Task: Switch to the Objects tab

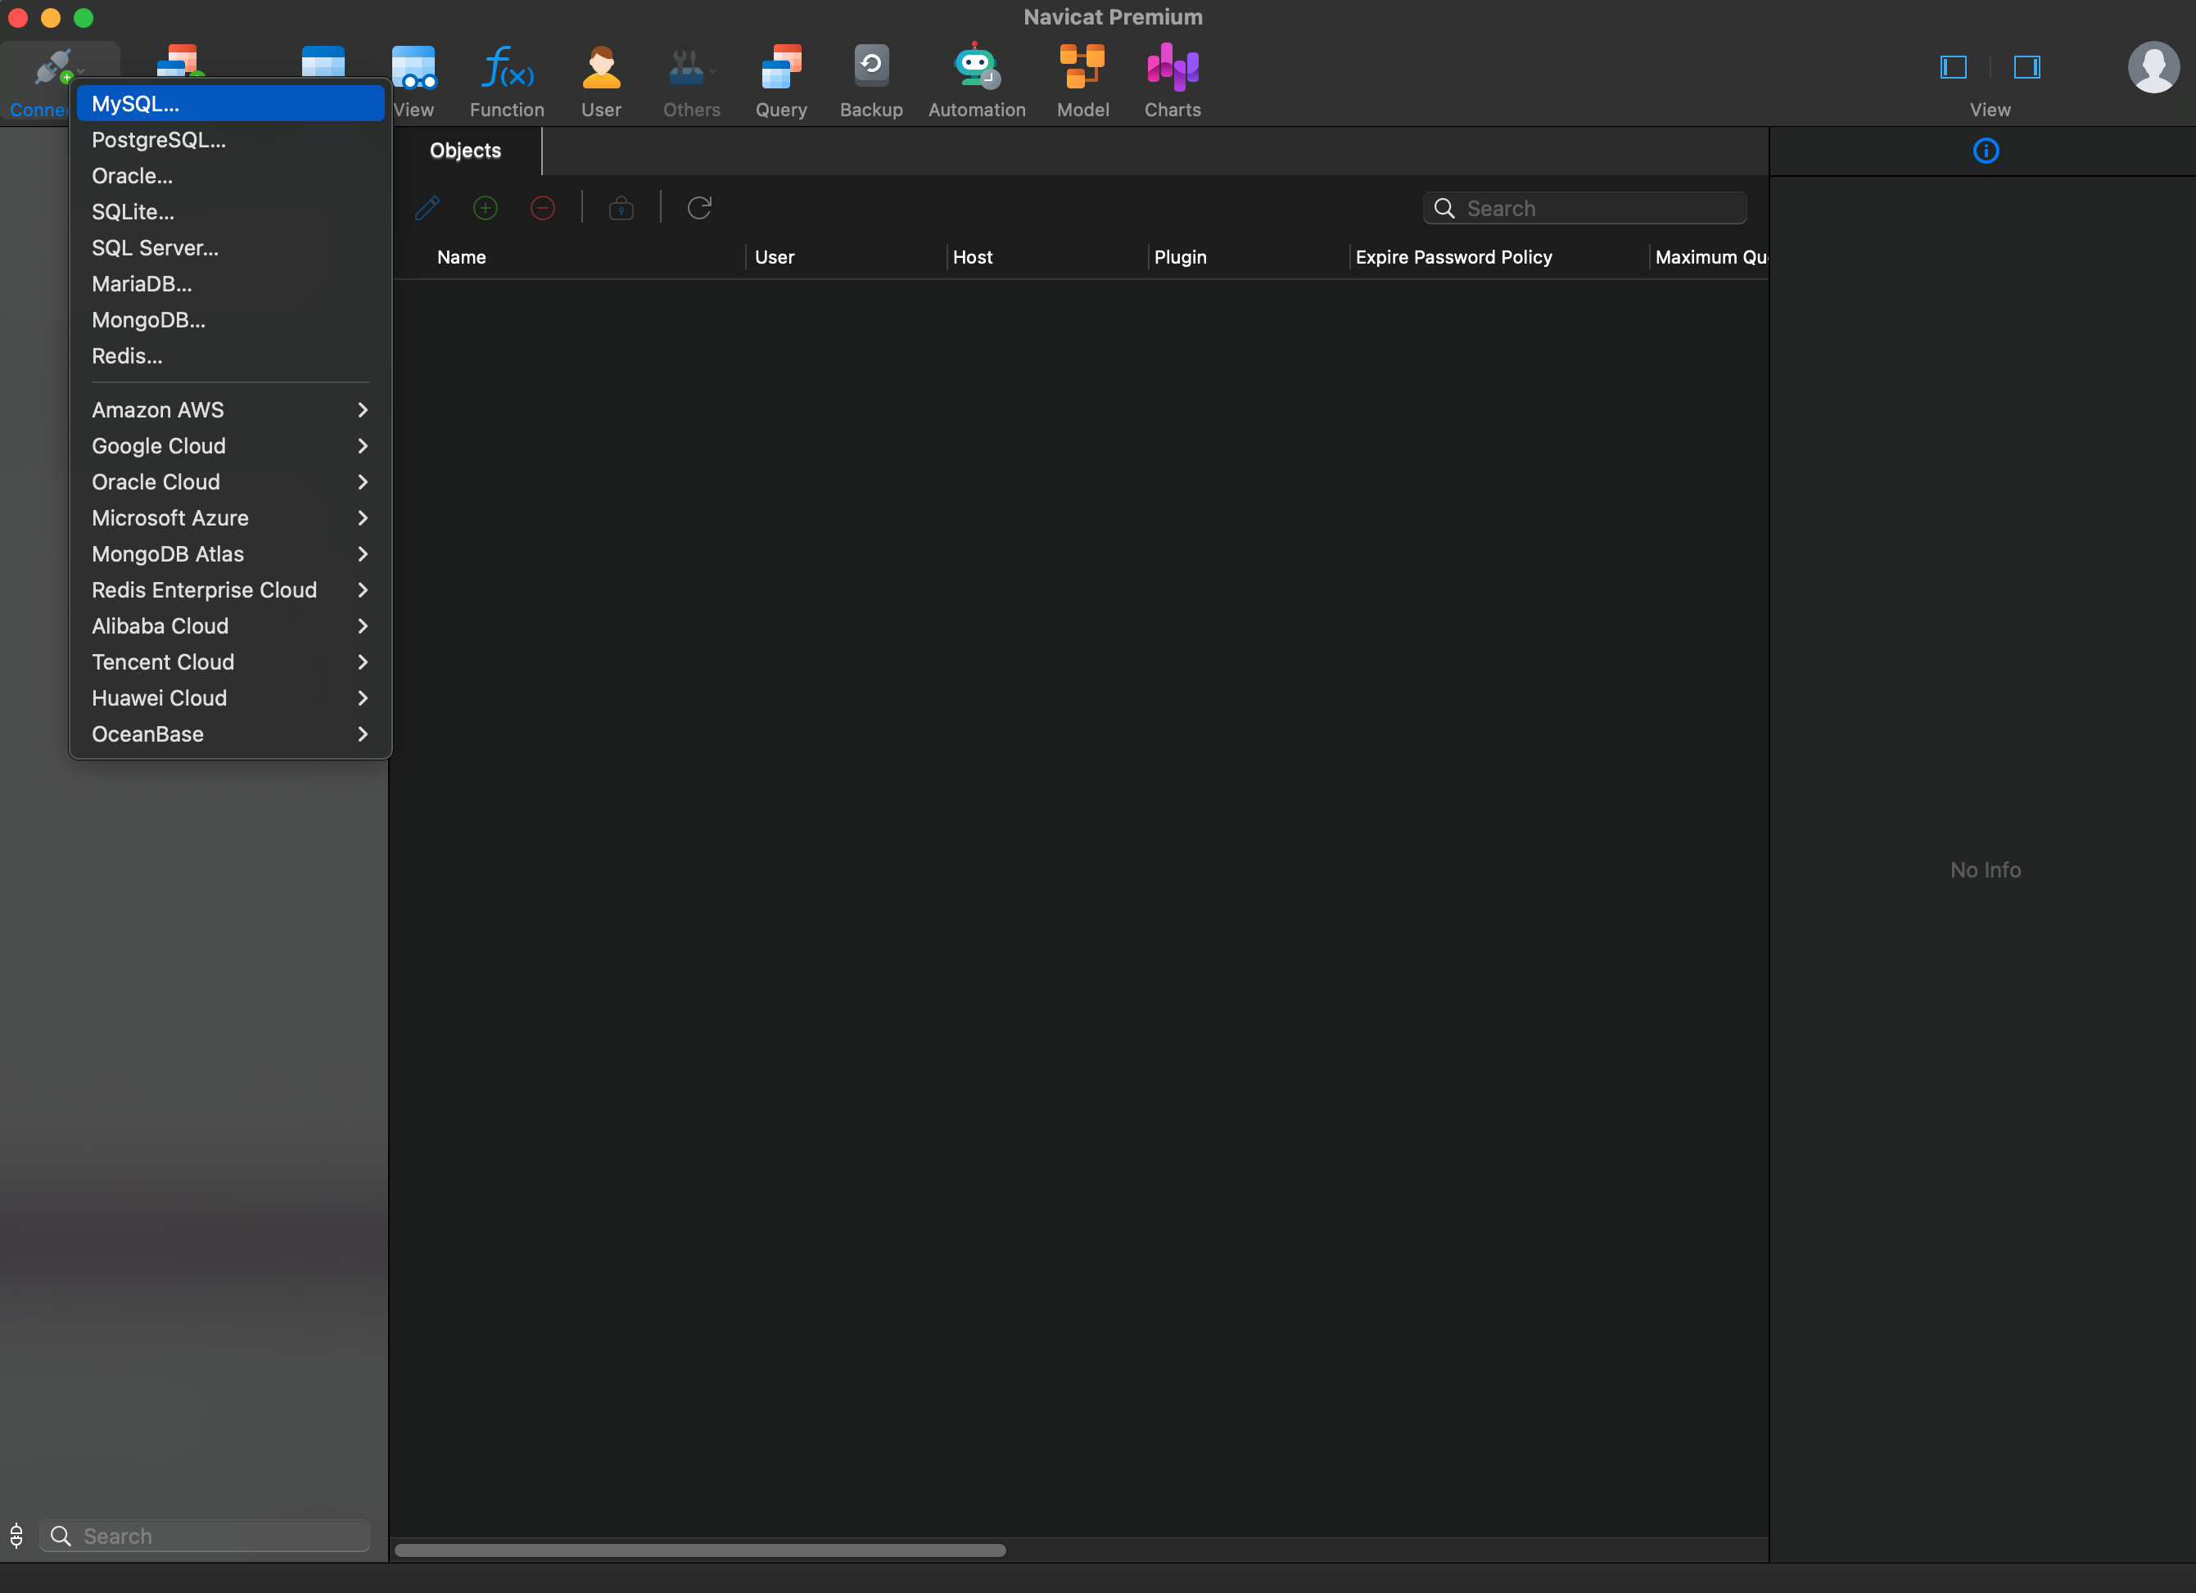Action: [x=465, y=150]
